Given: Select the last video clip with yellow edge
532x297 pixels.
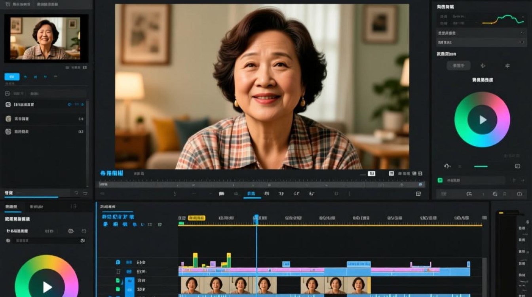Looking at the screenshot, I should [x=359, y=285].
